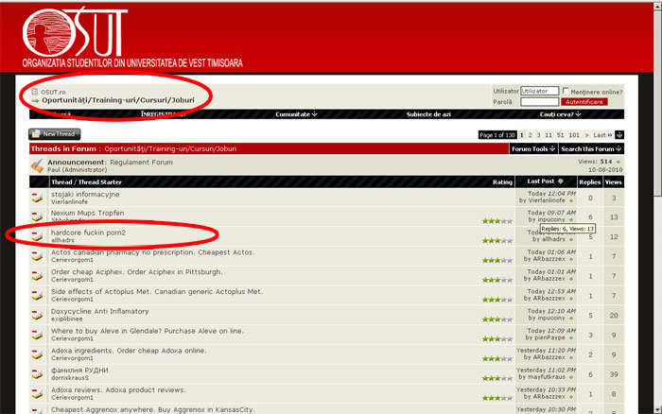
Task: Go to page 2 of threads
Action: click(531, 135)
